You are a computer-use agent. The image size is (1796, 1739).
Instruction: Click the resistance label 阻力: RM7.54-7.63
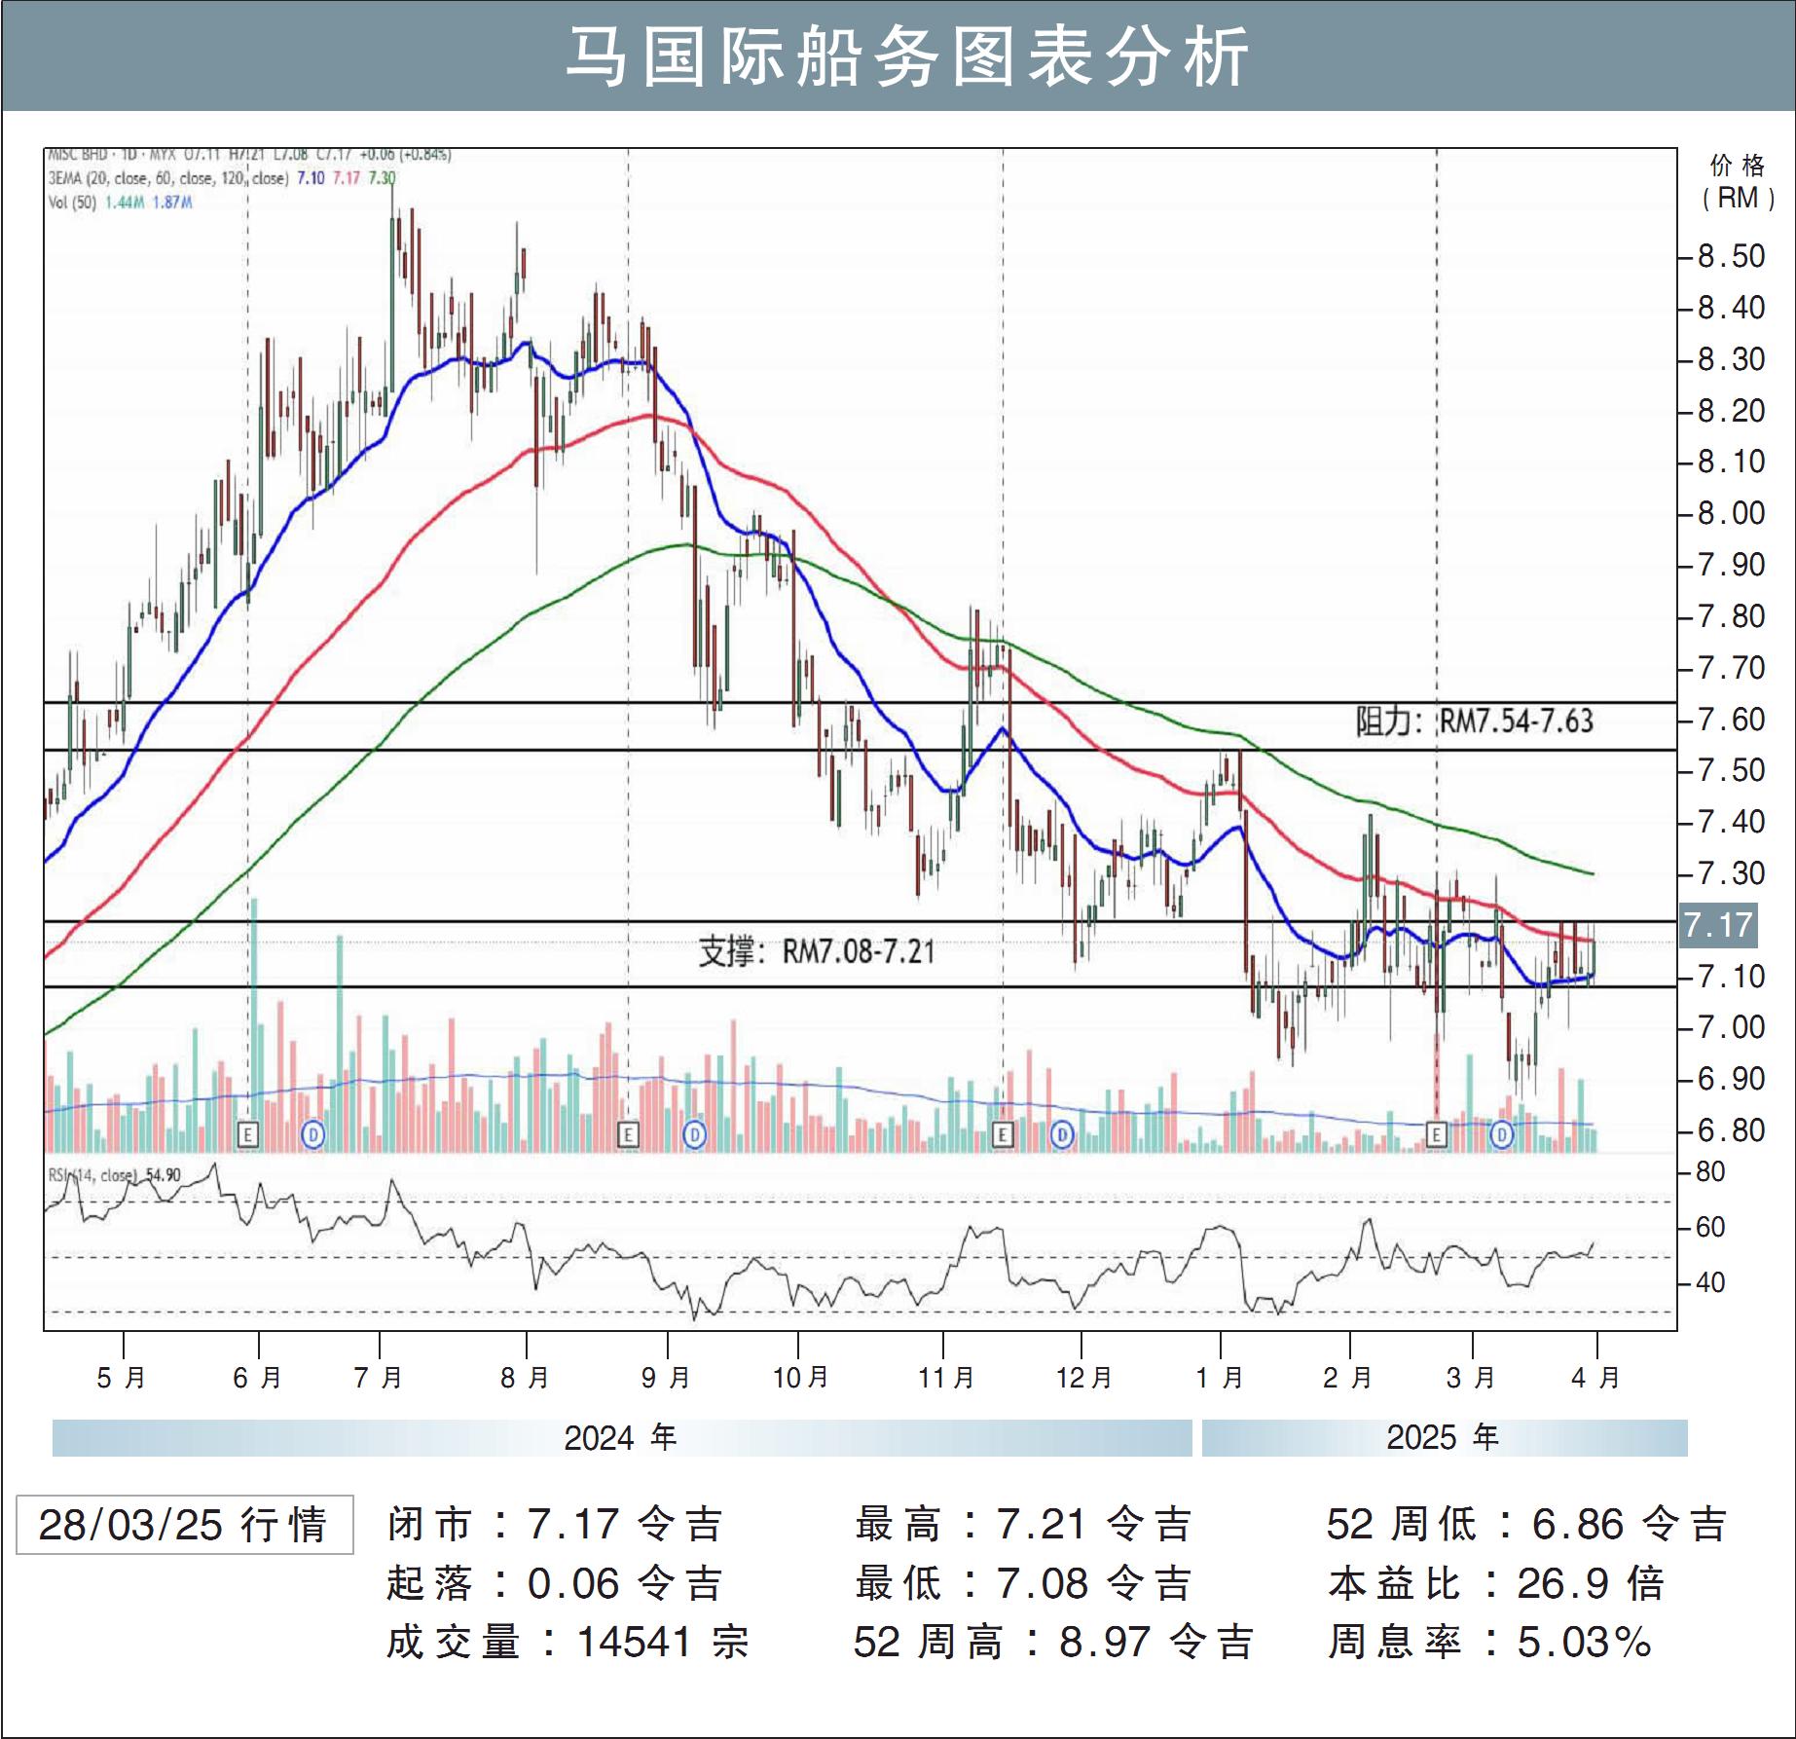1474,721
